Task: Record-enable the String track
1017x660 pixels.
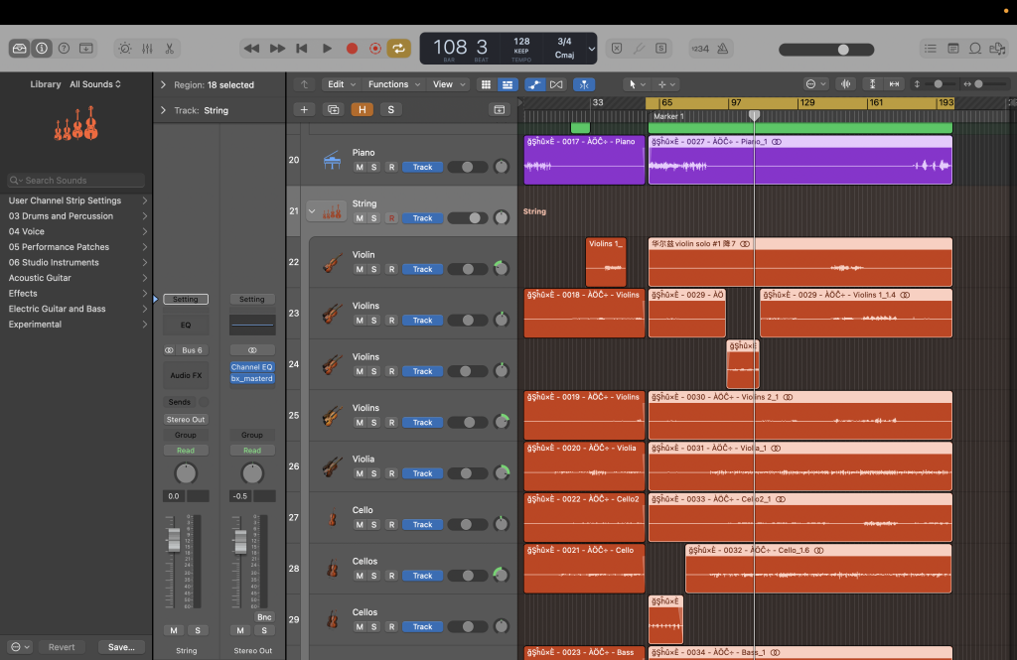Action: (391, 218)
